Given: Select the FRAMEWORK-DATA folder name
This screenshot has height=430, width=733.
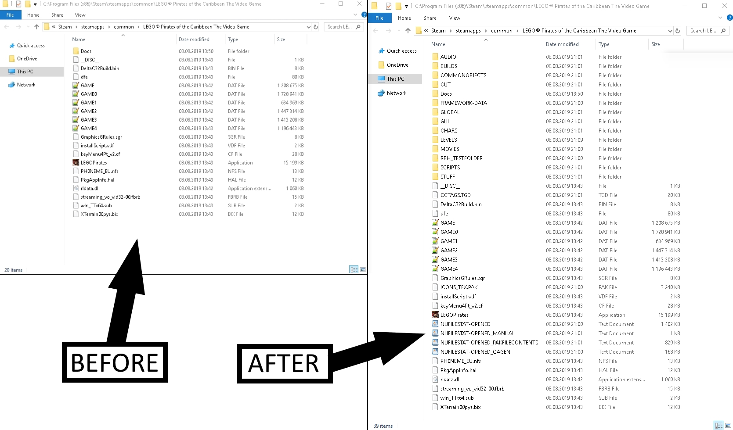Looking at the screenshot, I should click(x=464, y=103).
